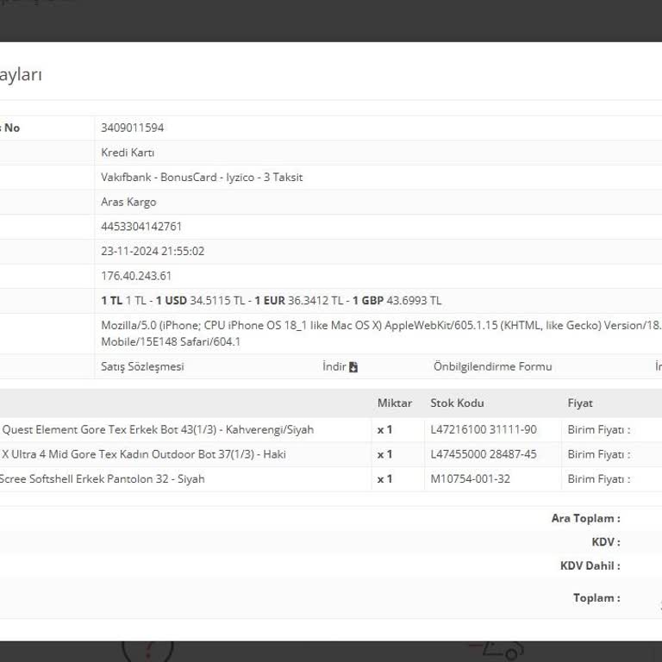Click the download icon beside İndir
The height and width of the screenshot is (662, 662).
(x=353, y=367)
